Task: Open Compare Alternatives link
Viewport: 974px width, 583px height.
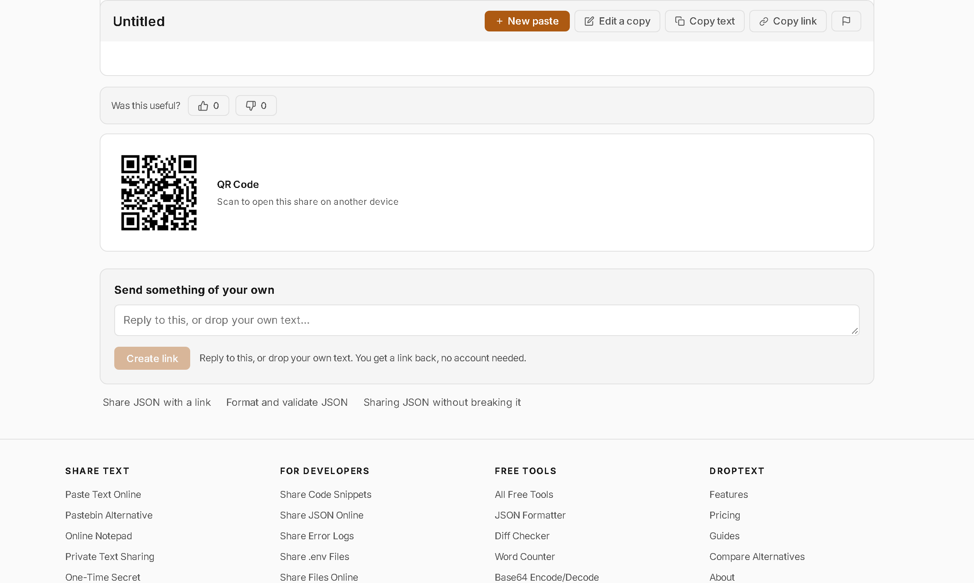Action: click(757, 557)
